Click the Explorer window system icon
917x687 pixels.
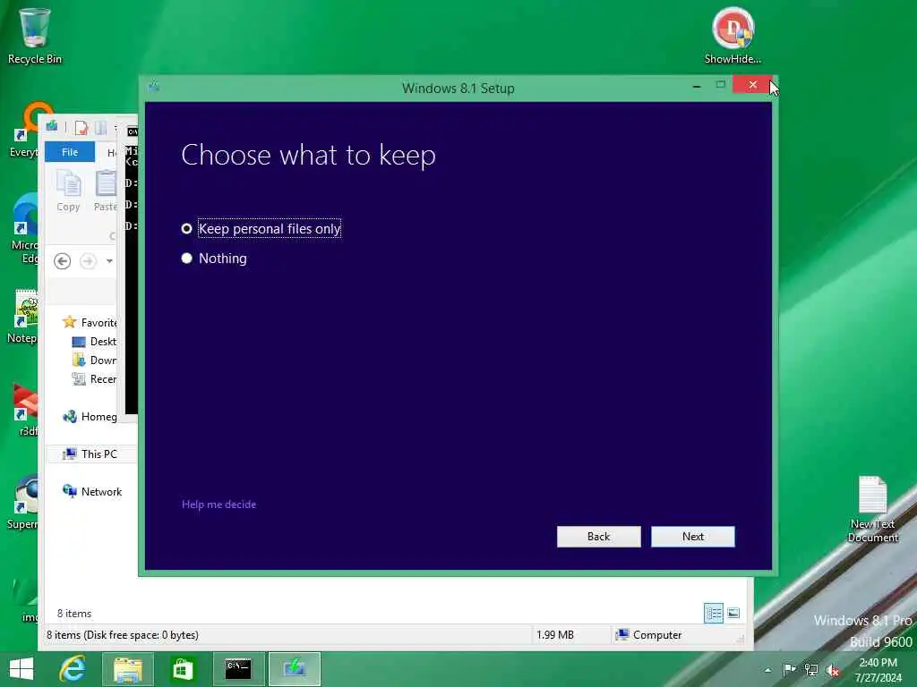[x=52, y=126]
